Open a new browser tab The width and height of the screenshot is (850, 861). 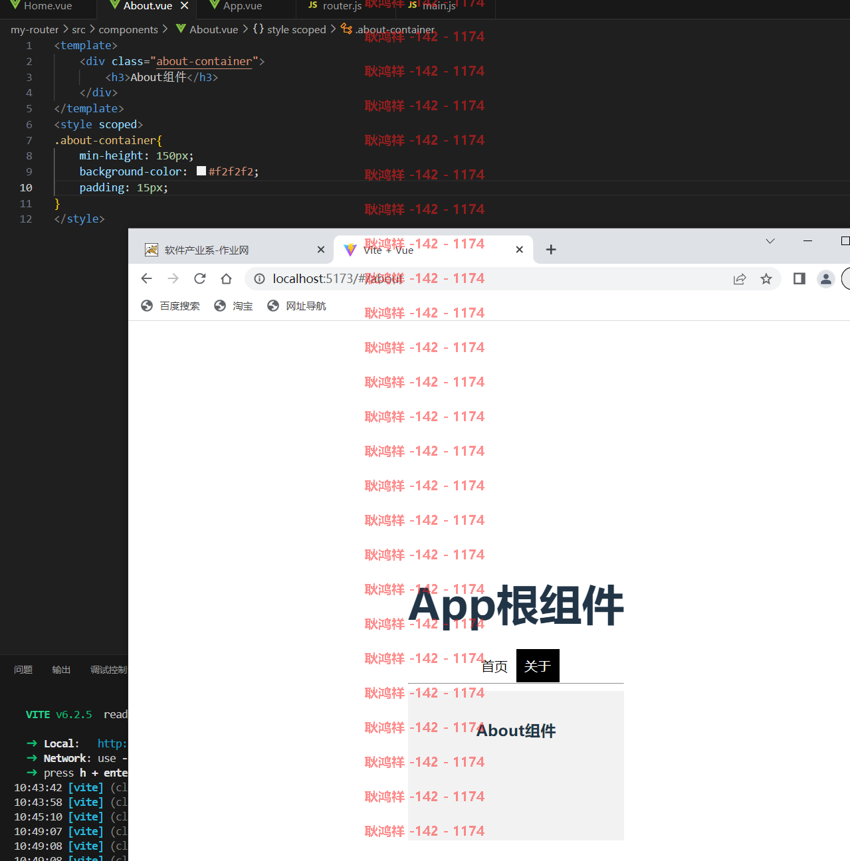pos(551,250)
